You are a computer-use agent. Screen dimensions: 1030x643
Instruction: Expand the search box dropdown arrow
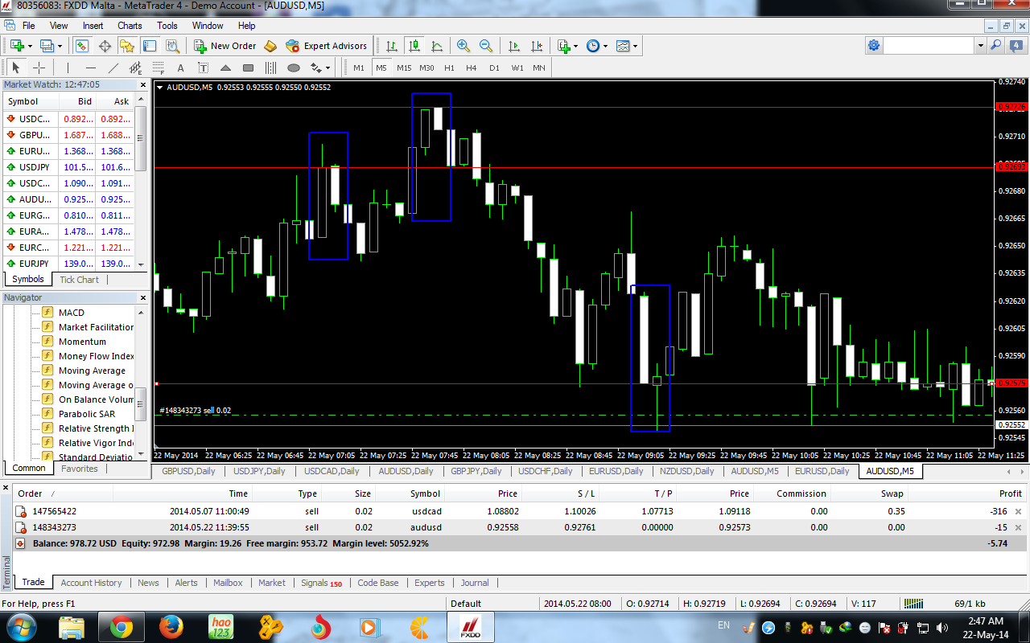[x=980, y=46]
